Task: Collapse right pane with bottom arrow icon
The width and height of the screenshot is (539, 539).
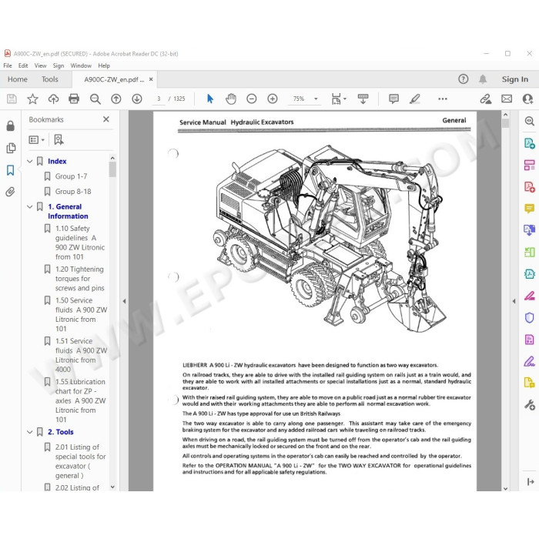Action: 530,482
